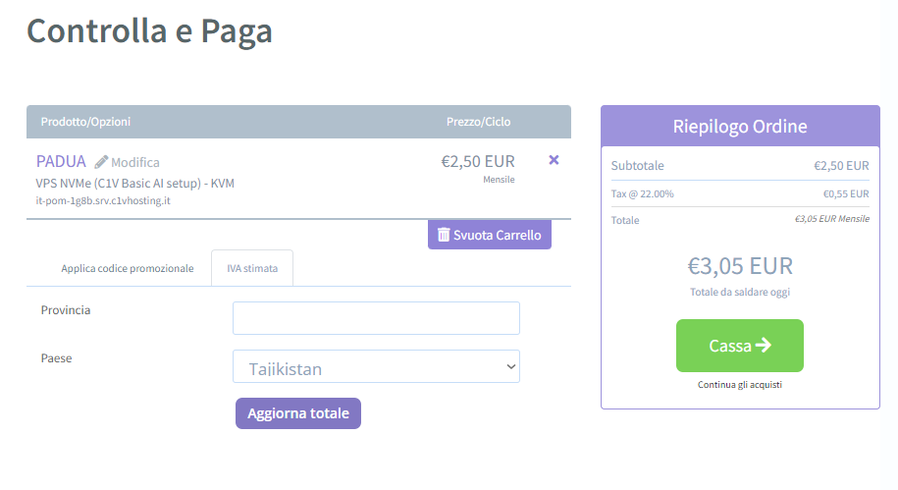Click the Riepilogo Ordine header

pos(740,126)
